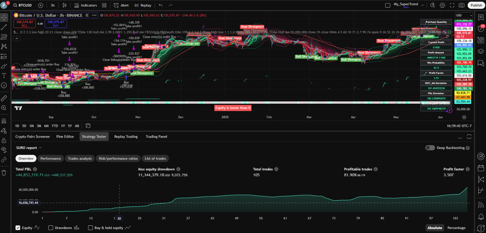
Task: Open the Indicators dialog
Action: click(86, 5)
